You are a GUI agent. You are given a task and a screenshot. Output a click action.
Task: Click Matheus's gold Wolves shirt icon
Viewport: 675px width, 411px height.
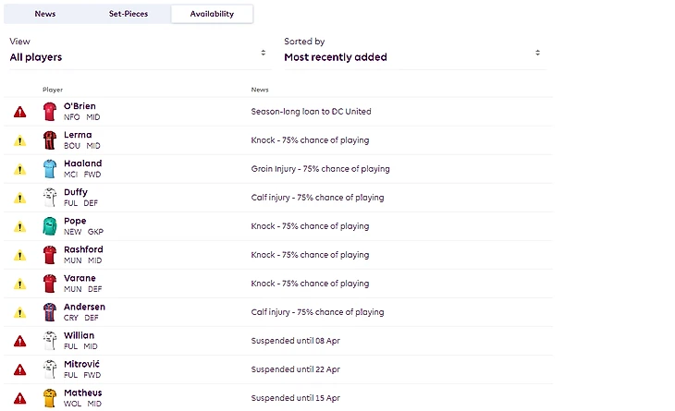pyautogui.click(x=50, y=398)
